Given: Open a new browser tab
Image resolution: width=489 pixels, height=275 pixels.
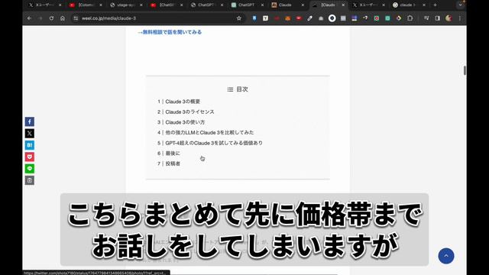Looking at the screenshot, I should 435,5.
